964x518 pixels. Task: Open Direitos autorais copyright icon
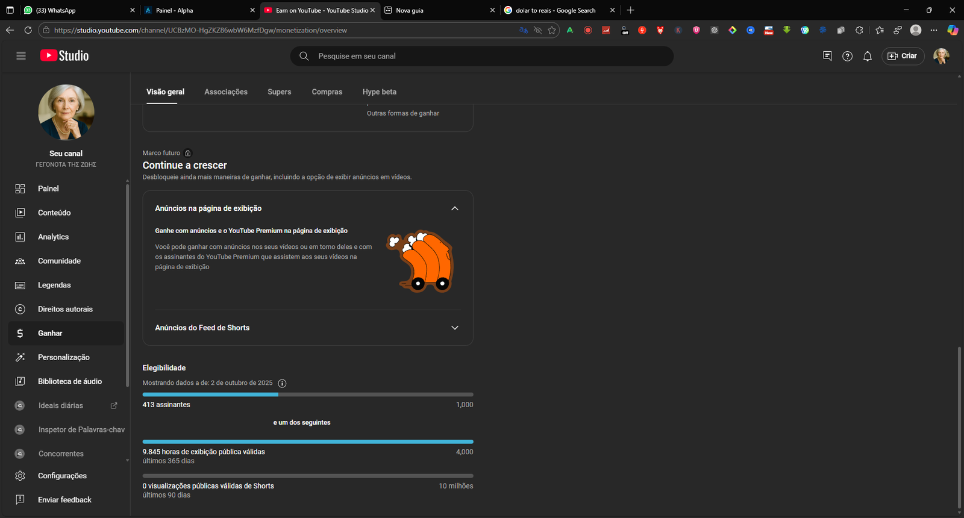tap(20, 309)
